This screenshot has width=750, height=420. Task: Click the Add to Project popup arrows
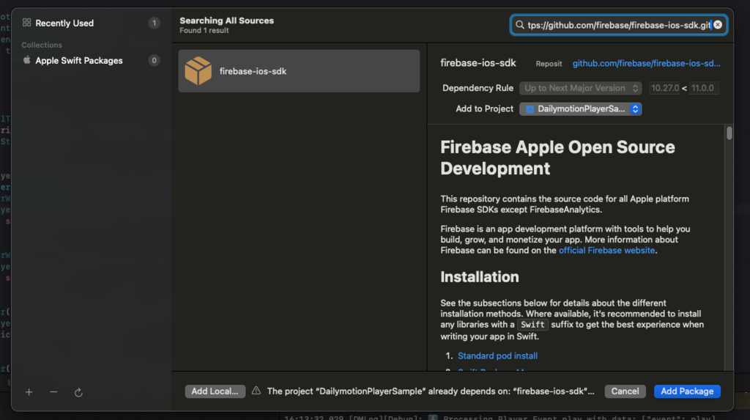point(635,109)
